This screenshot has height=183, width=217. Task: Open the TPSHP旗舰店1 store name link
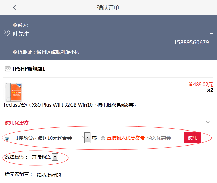[x=28, y=69]
